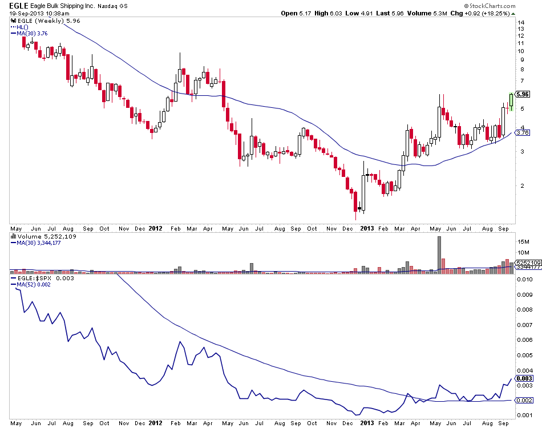Click the 5.96 price tag on the price axis
This screenshot has height=428, width=542.
[523, 94]
